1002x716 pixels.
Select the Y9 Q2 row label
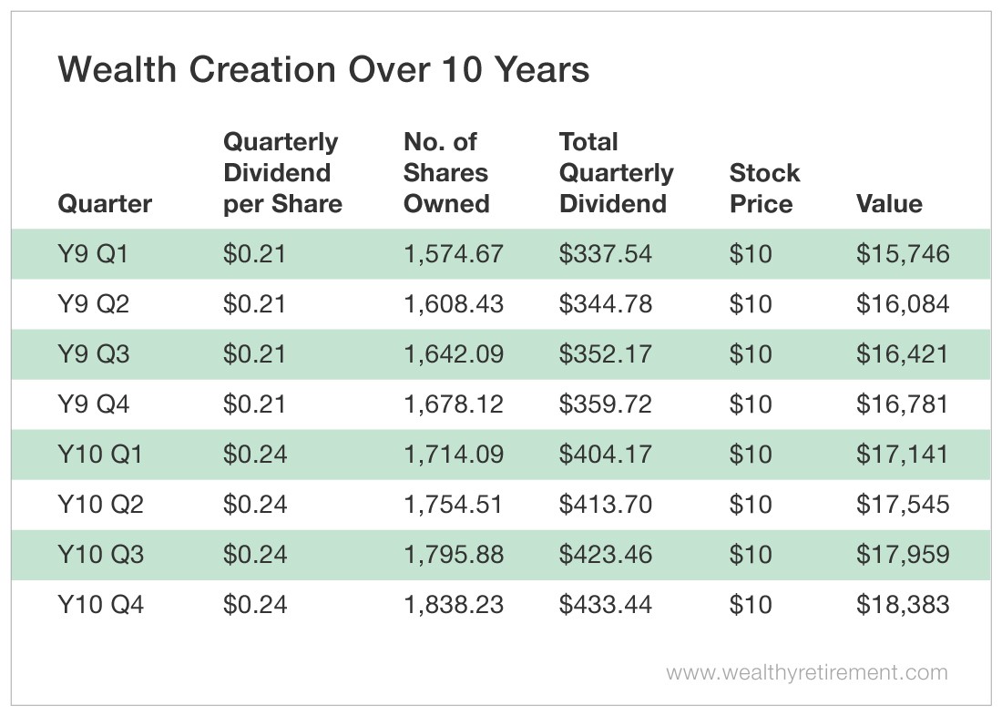93,303
